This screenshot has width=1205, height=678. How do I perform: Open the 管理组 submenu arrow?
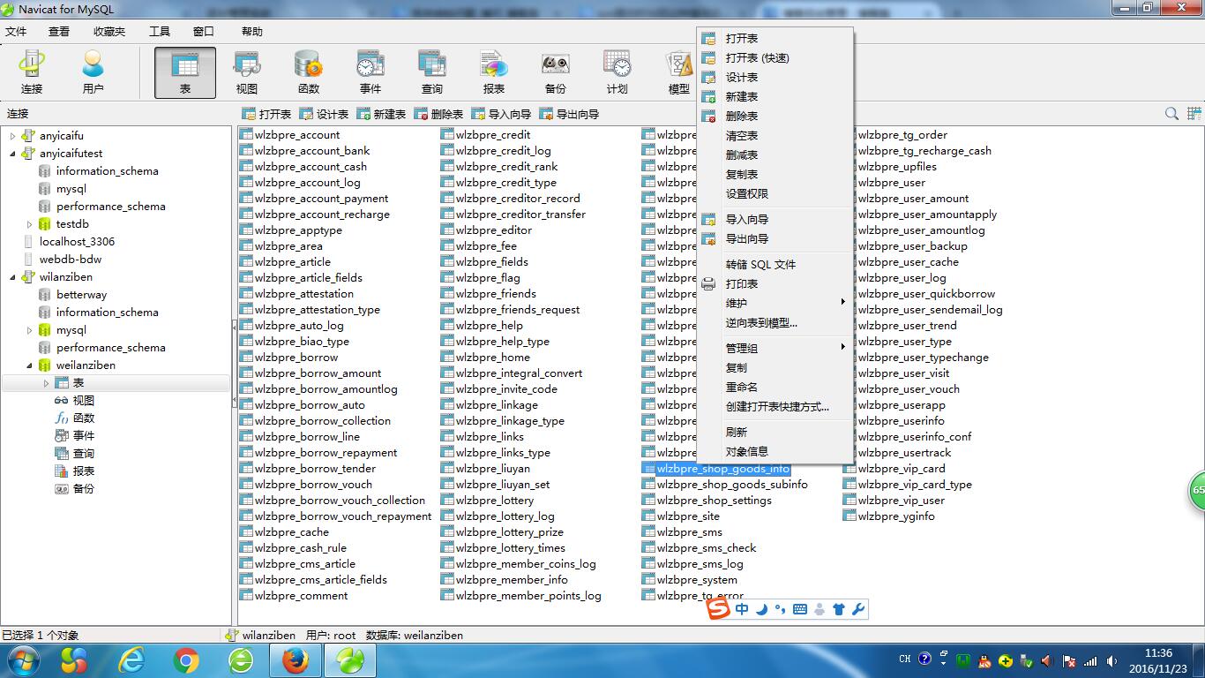coord(842,348)
